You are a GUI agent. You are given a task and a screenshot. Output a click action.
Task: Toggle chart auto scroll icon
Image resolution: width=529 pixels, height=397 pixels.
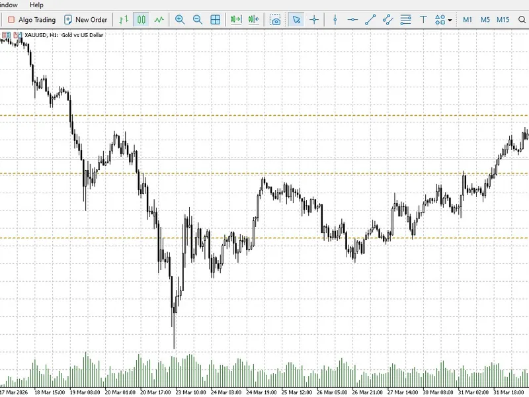[x=236, y=20]
